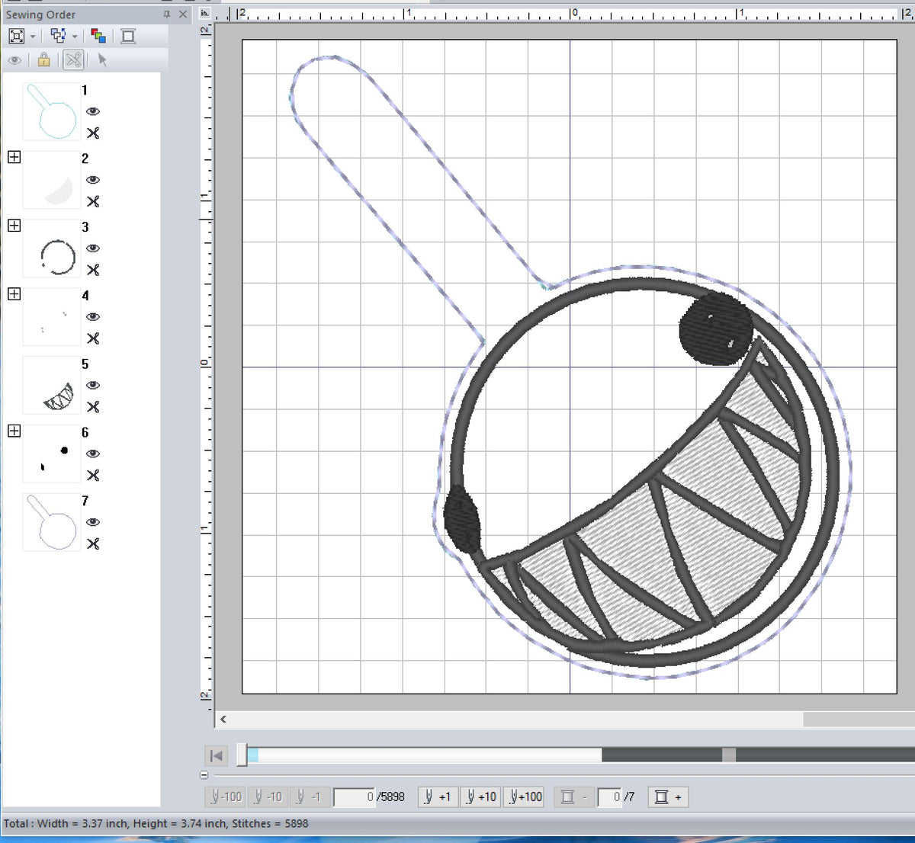
Task: Select the scissors trim icon in the toolbar
Action: 73,59
